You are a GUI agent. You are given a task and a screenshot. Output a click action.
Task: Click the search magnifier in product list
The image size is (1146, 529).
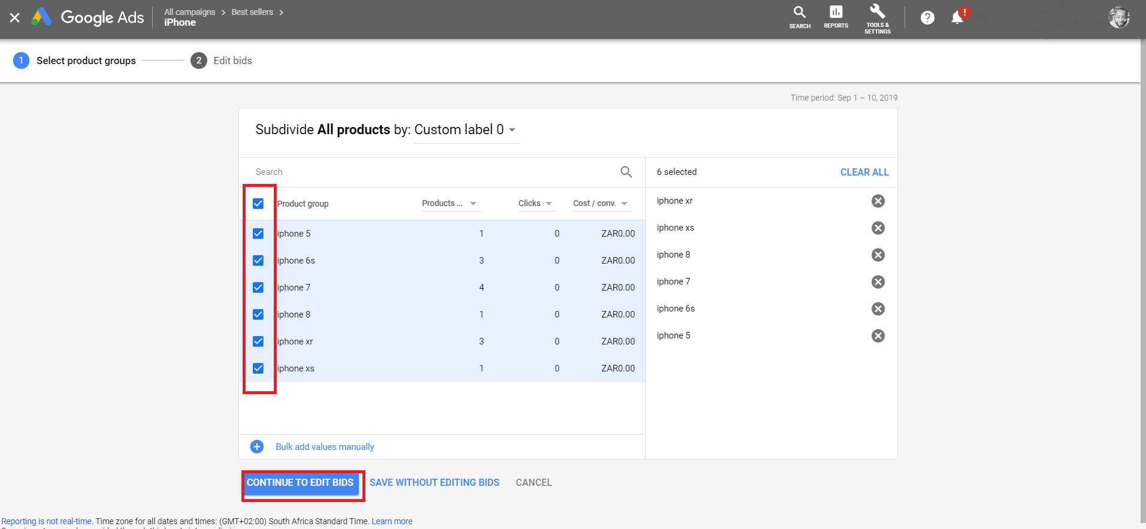(x=626, y=172)
